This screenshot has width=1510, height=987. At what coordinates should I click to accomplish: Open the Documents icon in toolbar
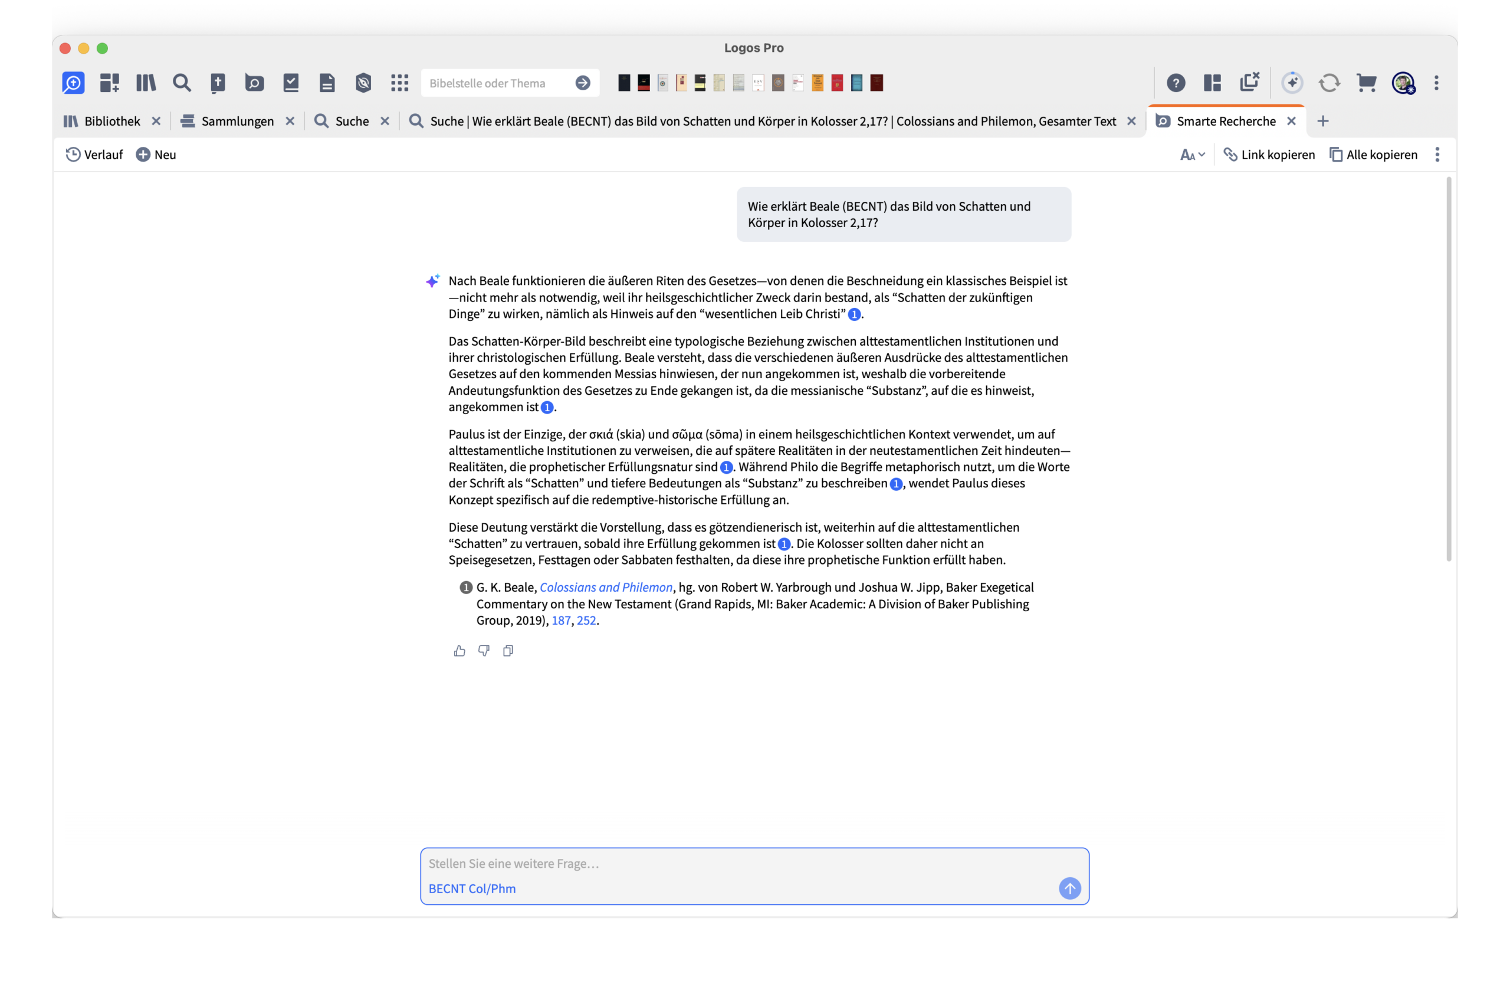click(x=327, y=83)
